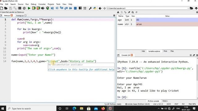Close the kwargs.py tab
The width and height of the screenshot is (198, 111).
(25, 15)
